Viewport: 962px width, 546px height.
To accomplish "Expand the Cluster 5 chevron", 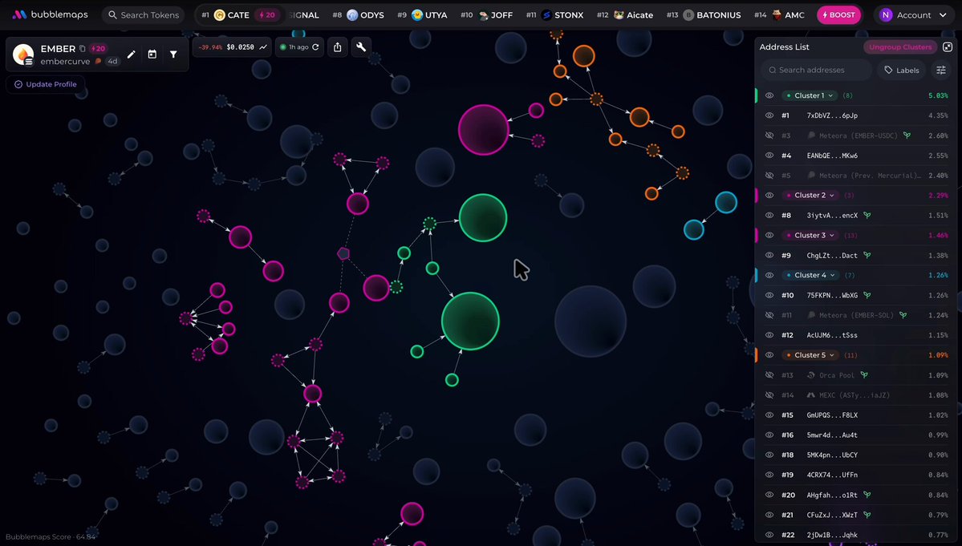I will 832,355.
